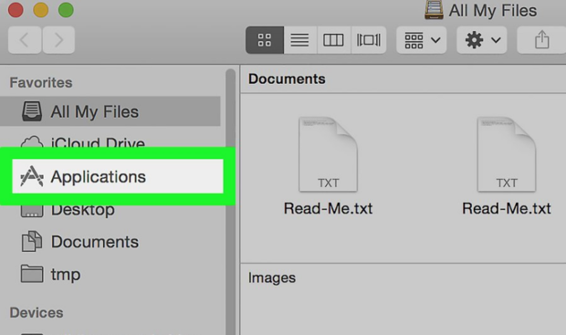Switch to icon view mode
The image size is (566, 335).
[x=265, y=40]
